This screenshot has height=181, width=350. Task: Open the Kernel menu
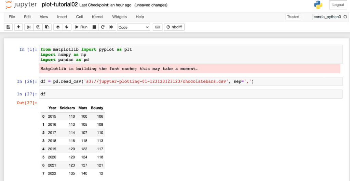click(x=97, y=17)
